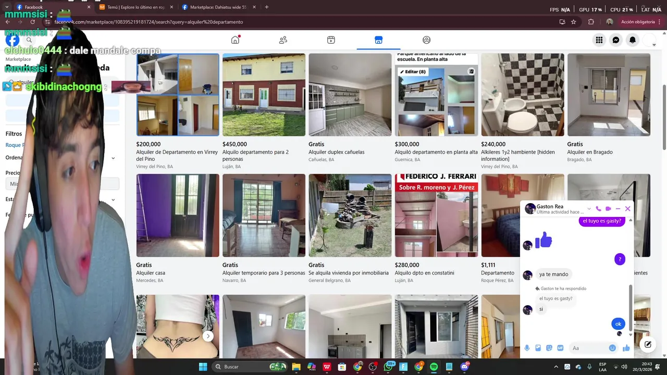Open the Groups icon in Facebook header
The width and height of the screenshot is (667, 375).
pos(426,40)
